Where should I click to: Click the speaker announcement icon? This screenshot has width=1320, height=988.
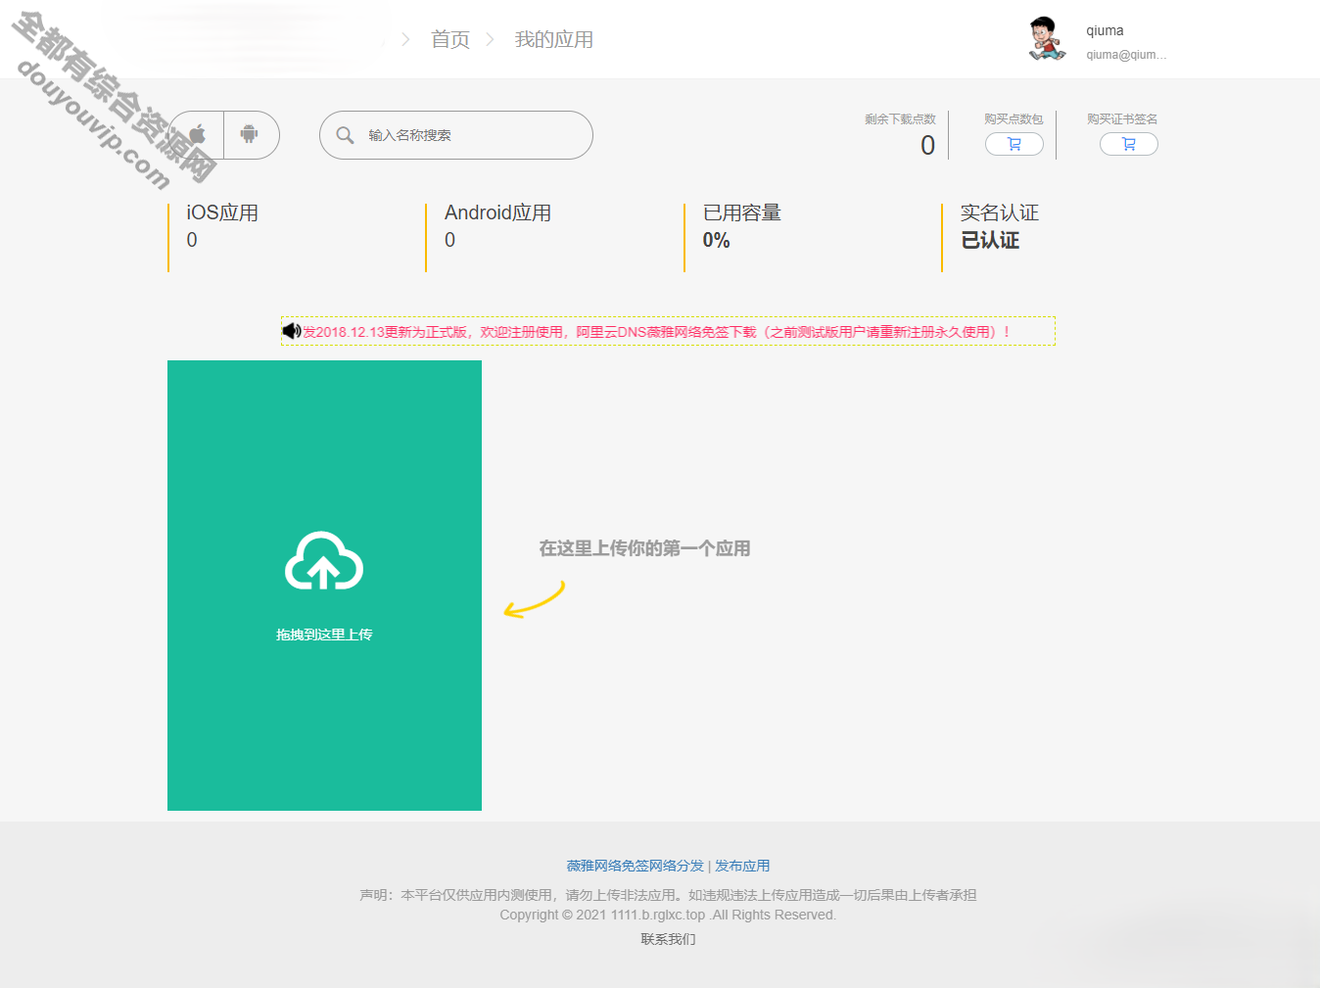291,331
